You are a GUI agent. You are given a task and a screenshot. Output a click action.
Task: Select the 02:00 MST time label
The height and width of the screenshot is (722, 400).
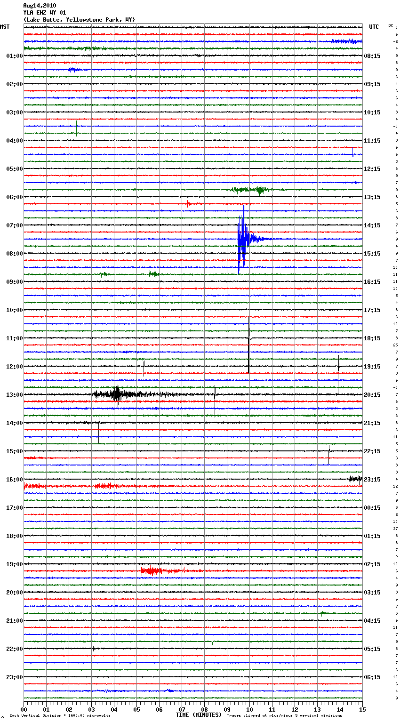15,84
